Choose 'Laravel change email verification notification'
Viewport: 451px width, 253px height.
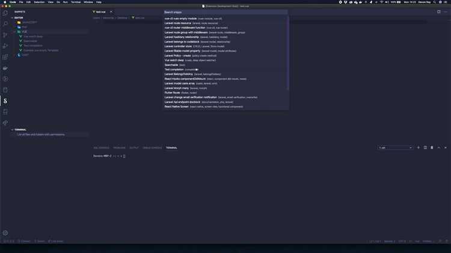(226, 97)
